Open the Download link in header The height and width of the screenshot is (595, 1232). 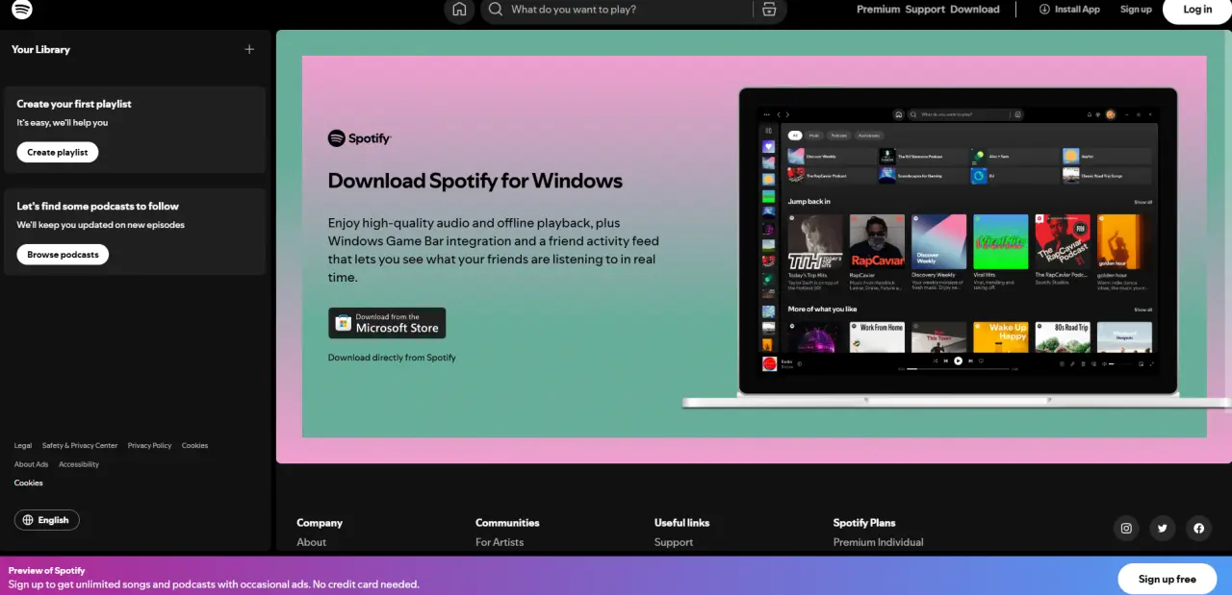pyautogui.click(x=975, y=10)
